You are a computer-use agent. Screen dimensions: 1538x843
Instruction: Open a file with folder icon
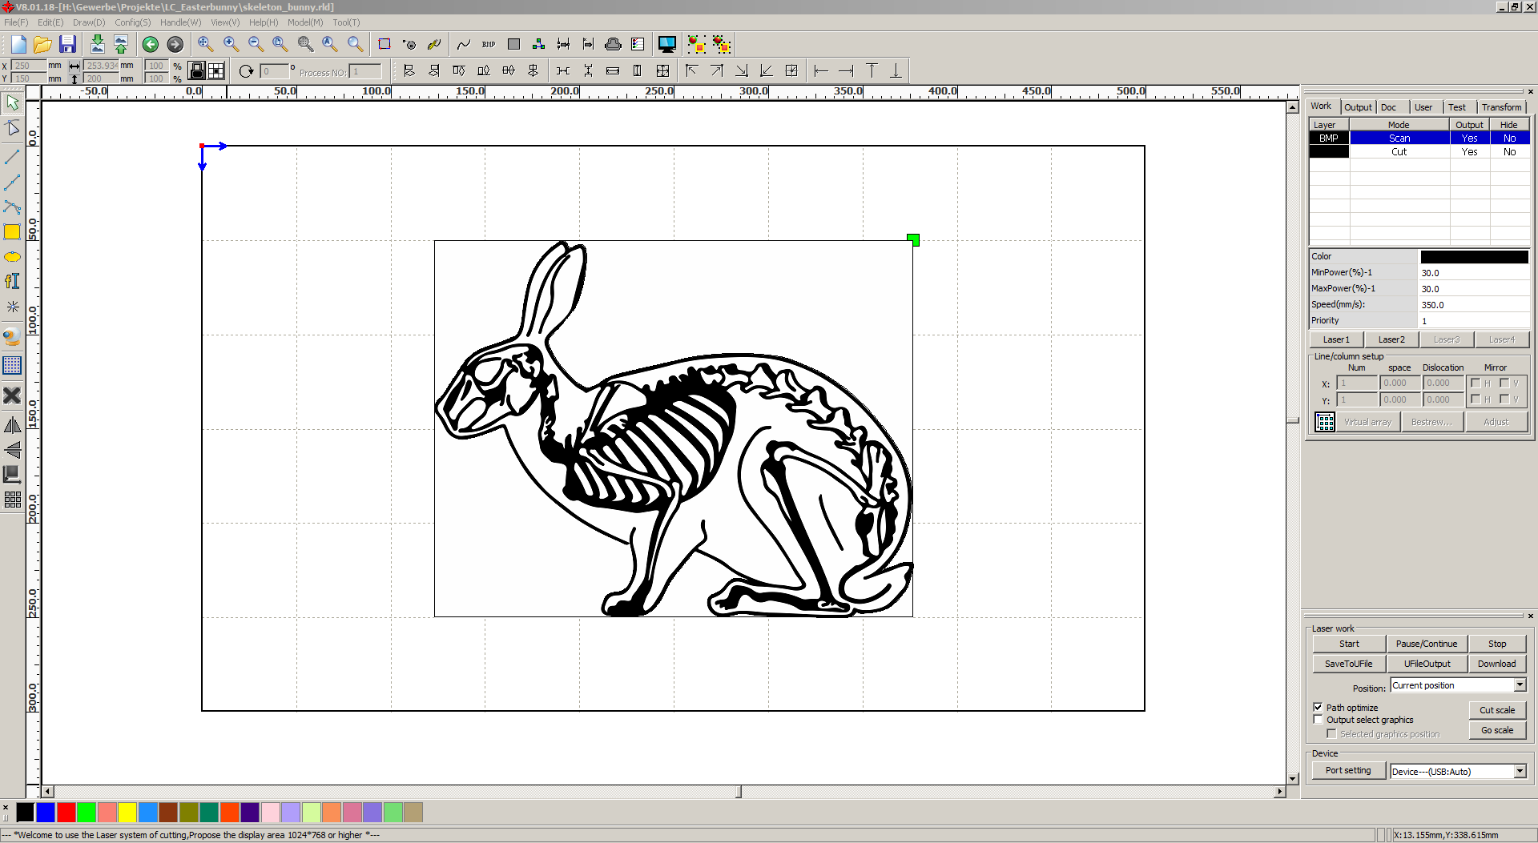click(x=42, y=44)
